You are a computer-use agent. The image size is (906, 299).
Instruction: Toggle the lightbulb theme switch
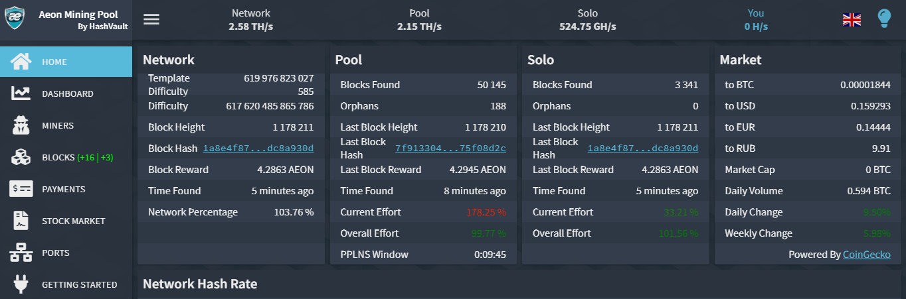click(883, 19)
